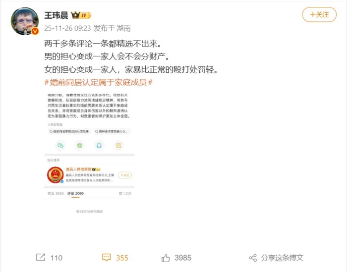Select the 转发 5556 tab in screenshot

(56, 194)
